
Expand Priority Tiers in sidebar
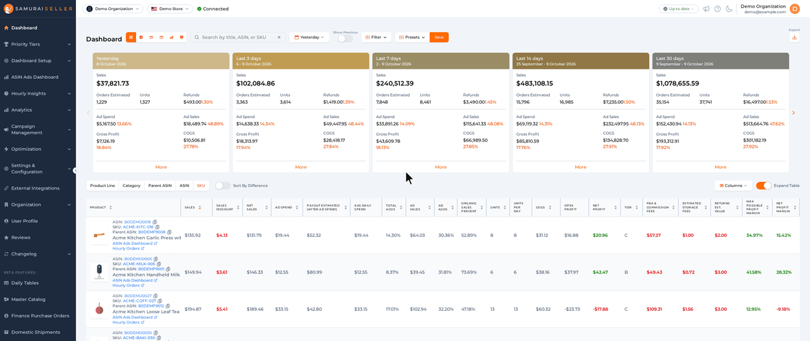[38, 44]
